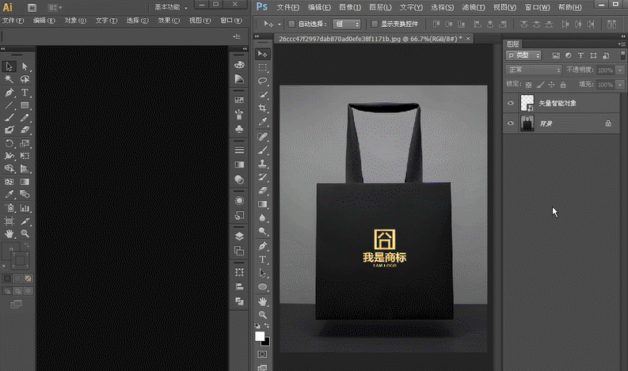Choose the Photoshop Hand tool
The width and height of the screenshot is (628, 371).
tap(262, 301)
